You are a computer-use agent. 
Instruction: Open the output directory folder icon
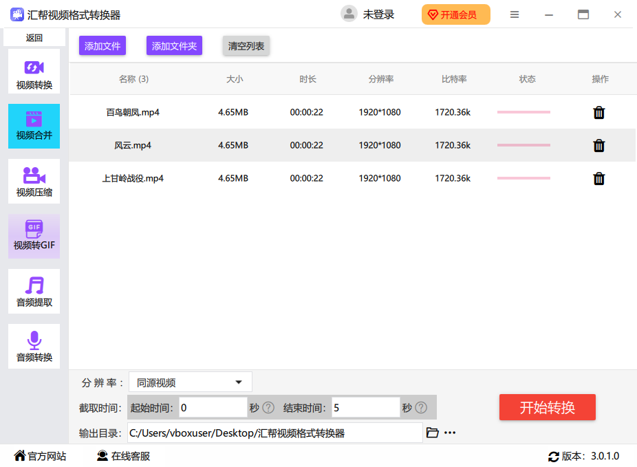point(432,433)
